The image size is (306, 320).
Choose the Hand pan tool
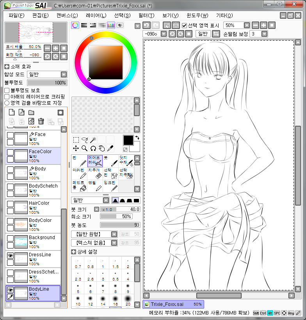[x=101, y=148]
